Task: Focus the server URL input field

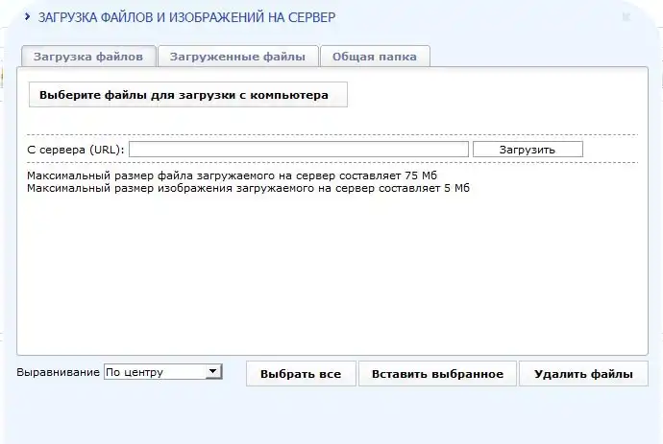Action: pos(298,150)
